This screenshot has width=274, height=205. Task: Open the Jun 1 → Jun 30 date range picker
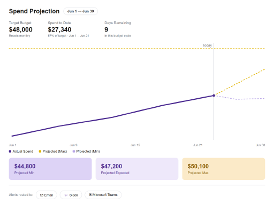[x=80, y=11]
